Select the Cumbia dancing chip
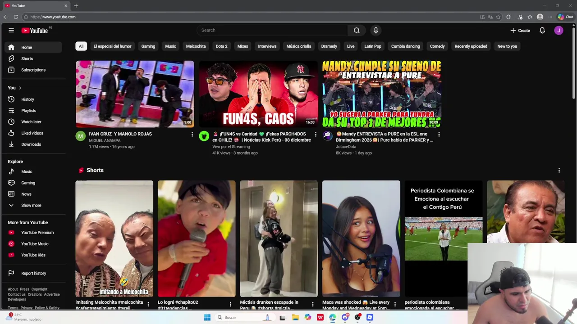 click(x=405, y=46)
